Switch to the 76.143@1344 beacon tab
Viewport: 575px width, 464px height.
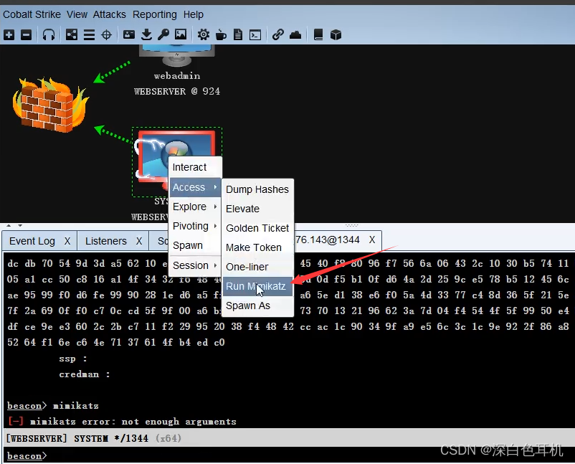coord(328,240)
